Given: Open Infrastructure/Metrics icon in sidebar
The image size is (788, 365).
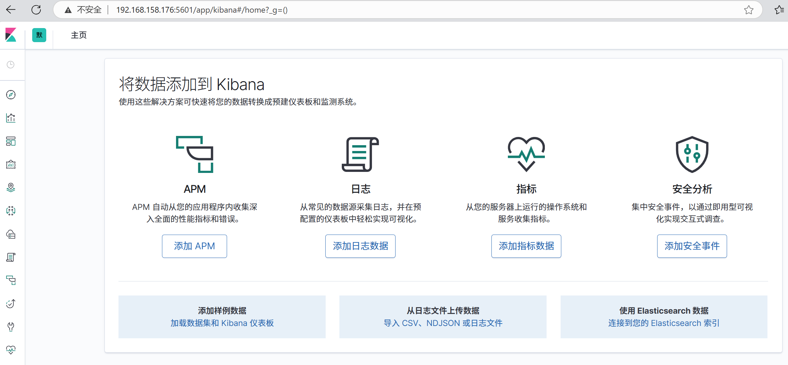Looking at the screenshot, I should pyautogui.click(x=11, y=234).
